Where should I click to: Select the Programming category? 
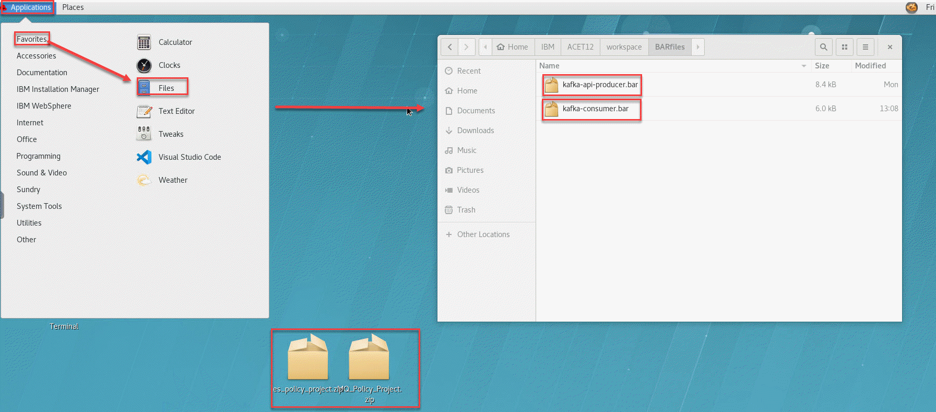tap(38, 156)
